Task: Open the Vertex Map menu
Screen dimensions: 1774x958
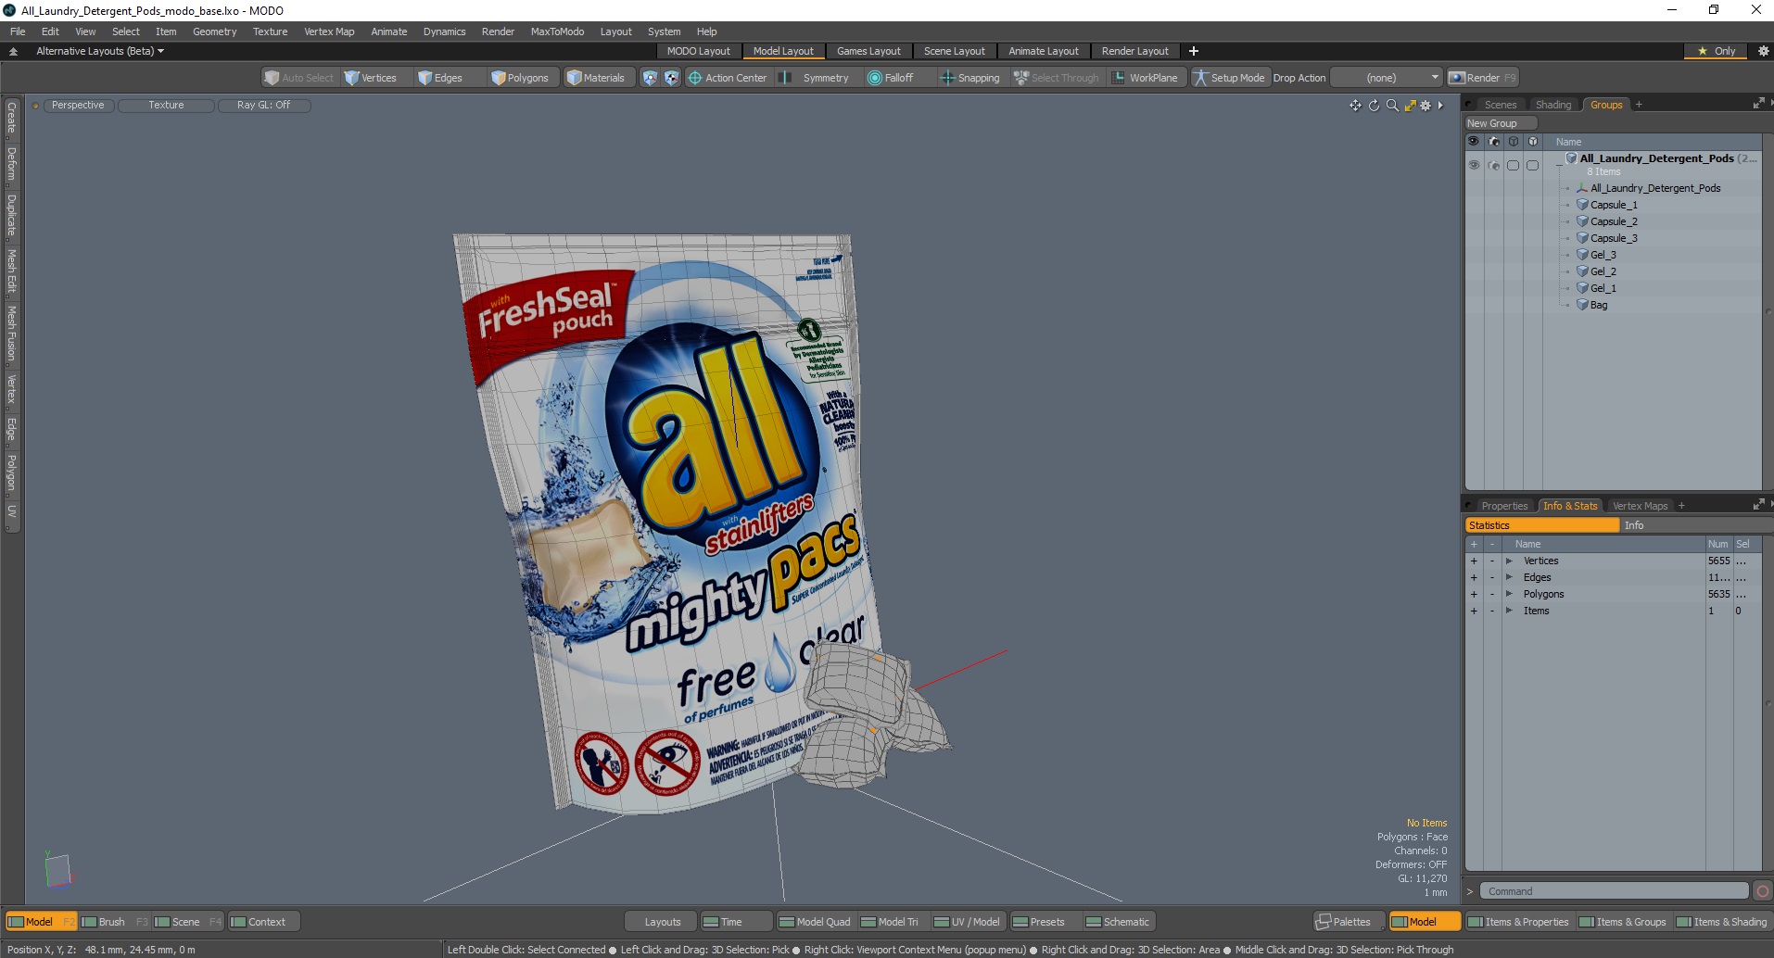Action: 329,32
